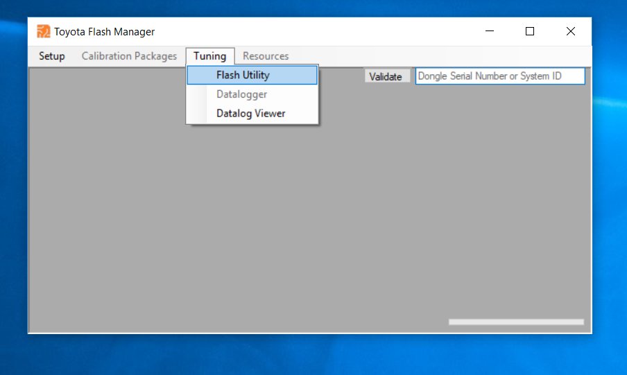The height and width of the screenshot is (375, 627).
Task: Focus the Dongle Serial Number field
Action: 500,76
